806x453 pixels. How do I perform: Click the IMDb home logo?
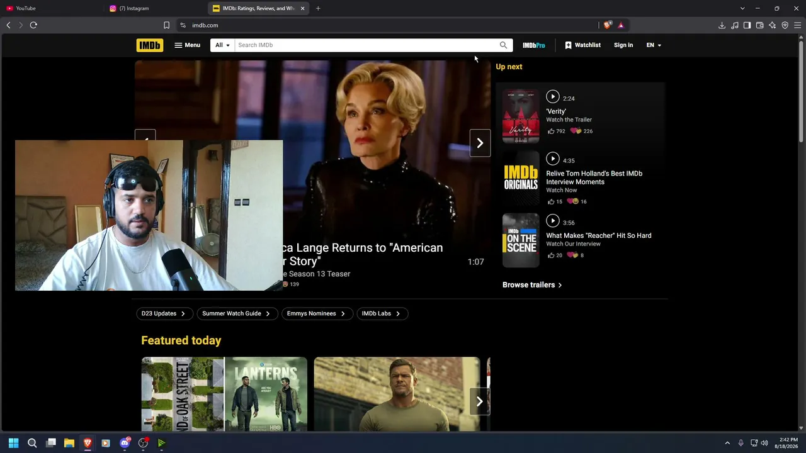pyautogui.click(x=149, y=45)
